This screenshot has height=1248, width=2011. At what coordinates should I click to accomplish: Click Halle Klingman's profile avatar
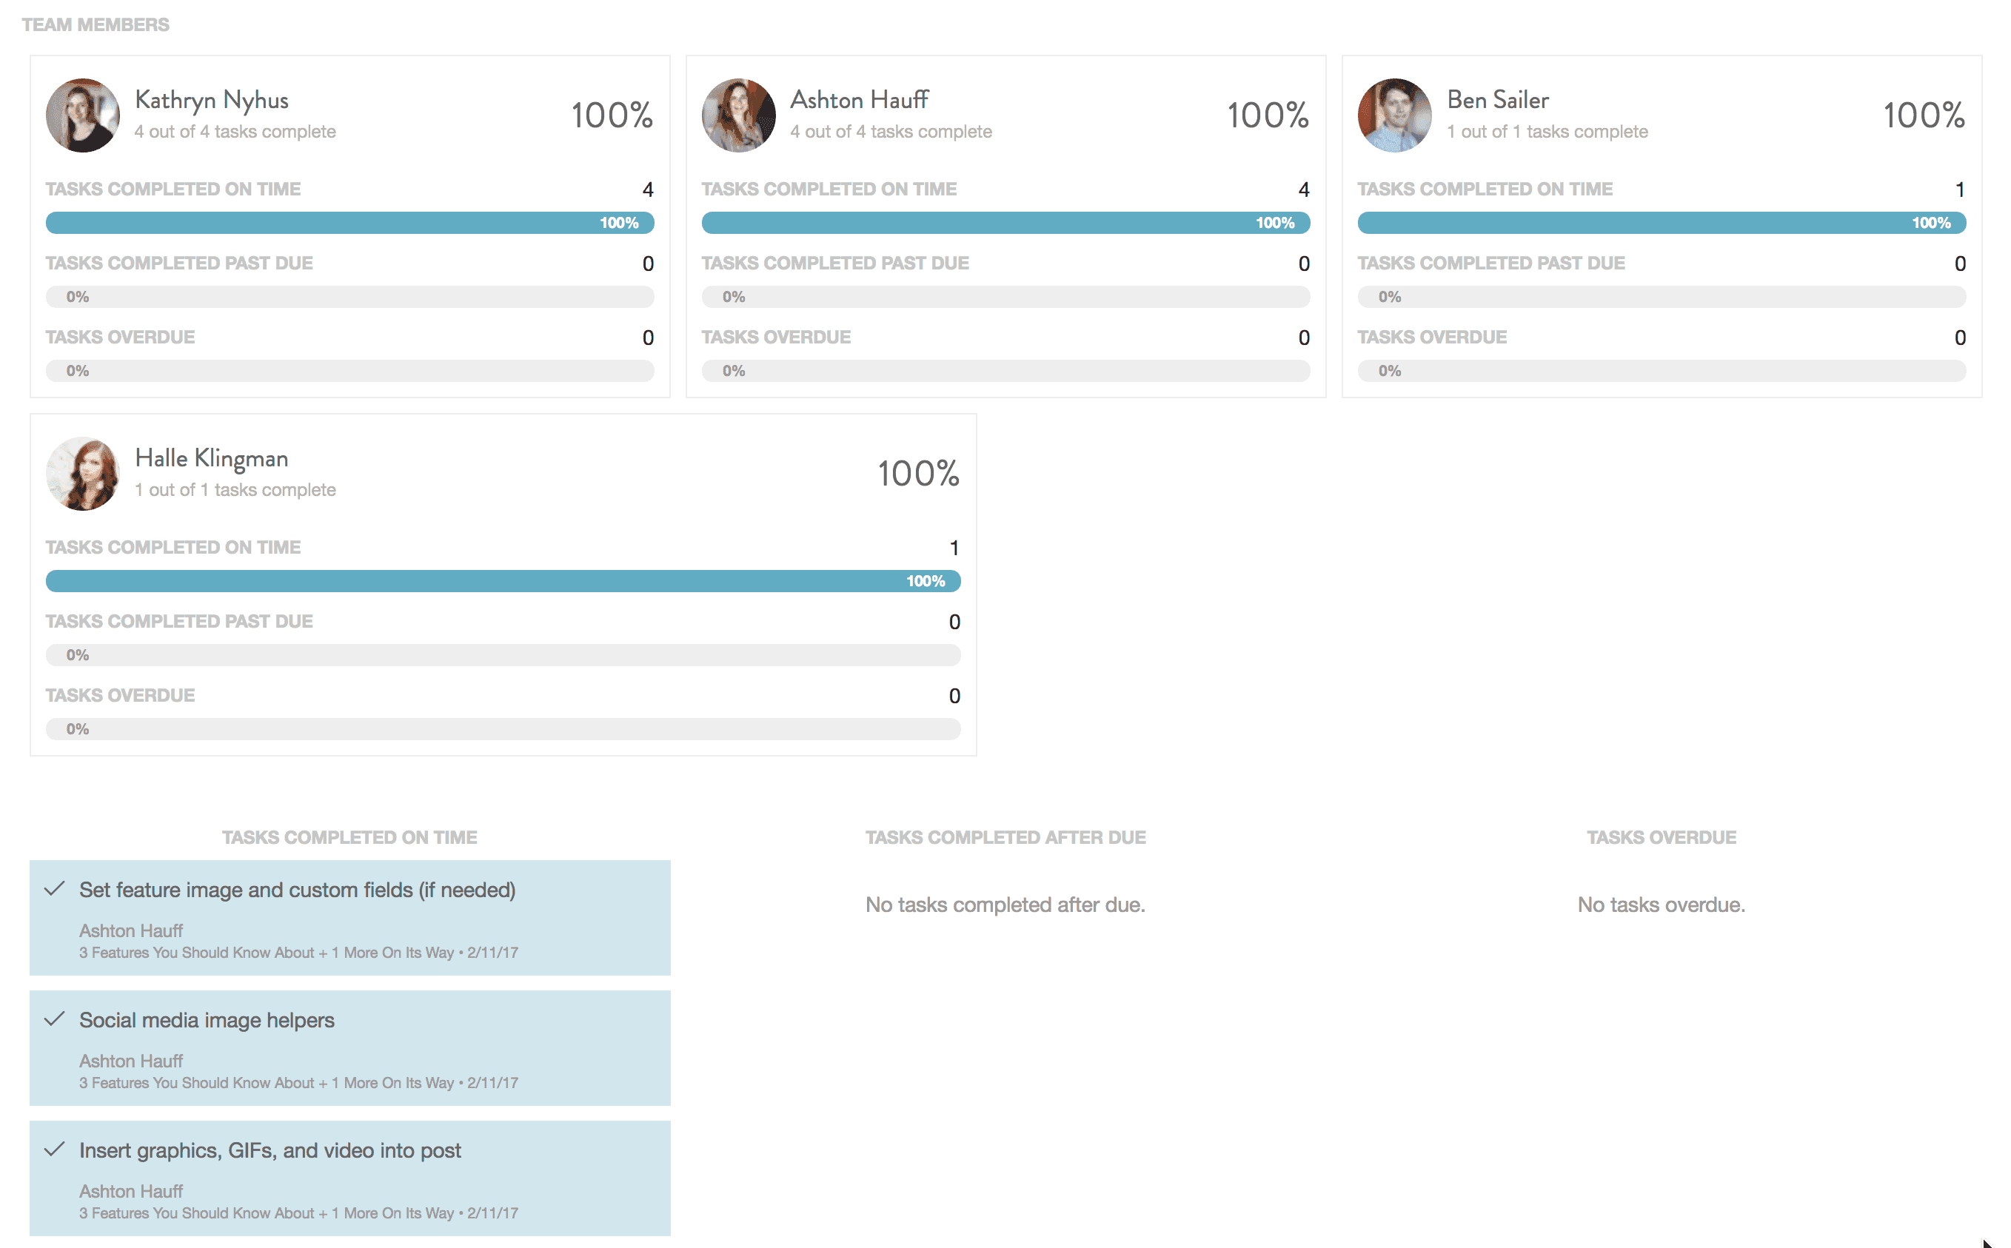pos(82,474)
